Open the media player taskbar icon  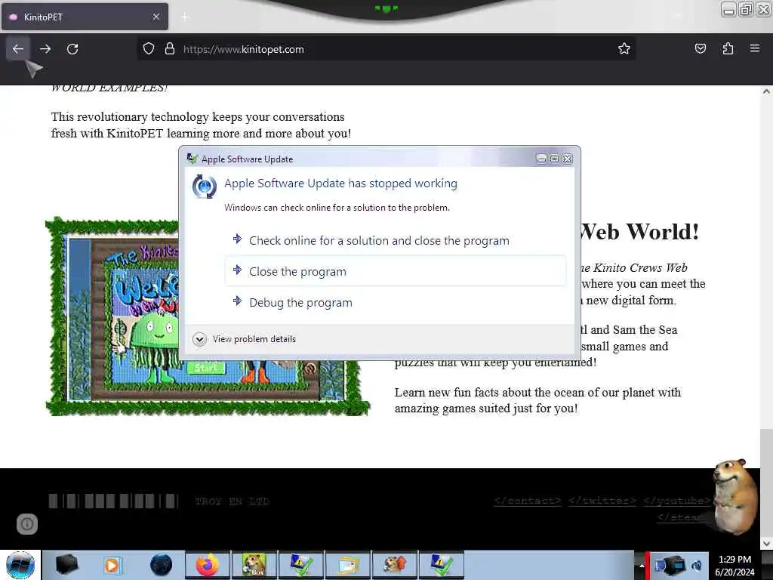pyautogui.click(x=112, y=565)
